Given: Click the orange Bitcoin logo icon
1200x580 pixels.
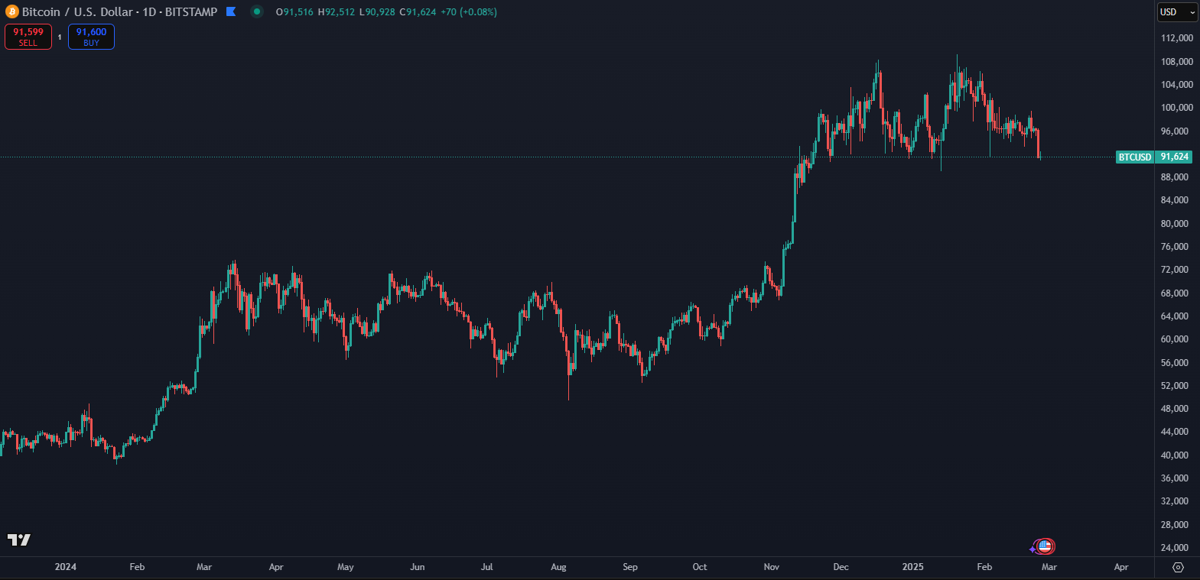Looking at the screenshot, I should click(x=12, y=11).
